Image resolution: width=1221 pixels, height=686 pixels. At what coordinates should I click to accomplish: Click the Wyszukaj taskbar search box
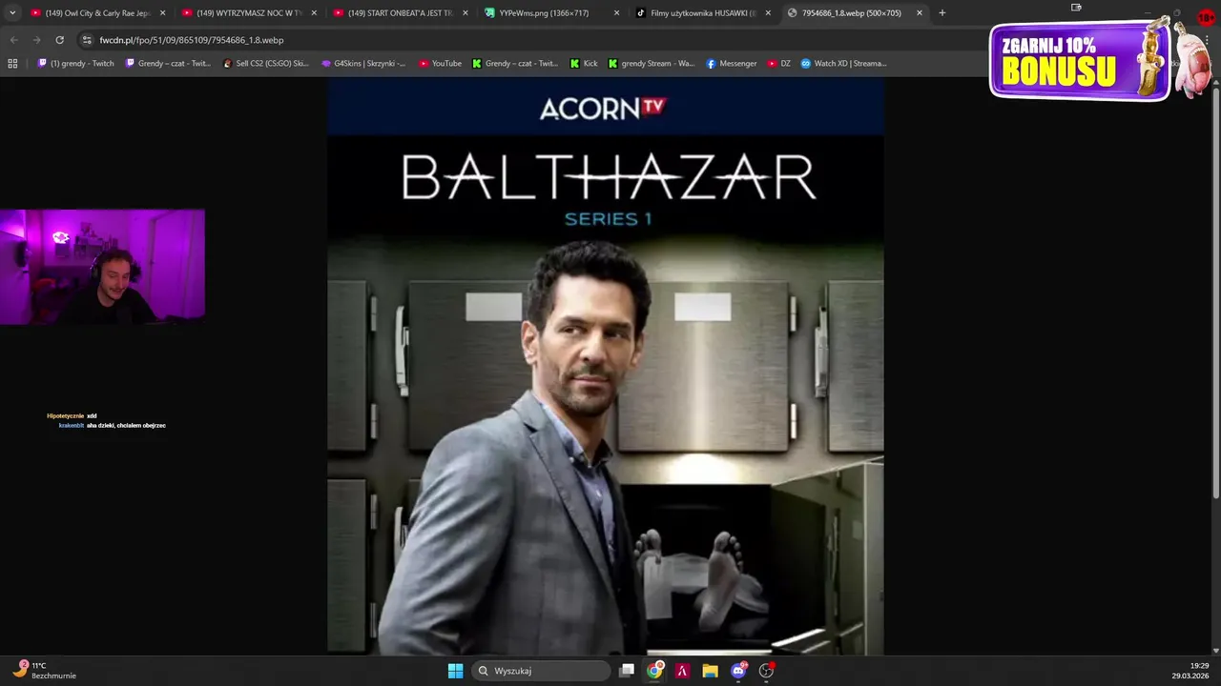point(541,671)
